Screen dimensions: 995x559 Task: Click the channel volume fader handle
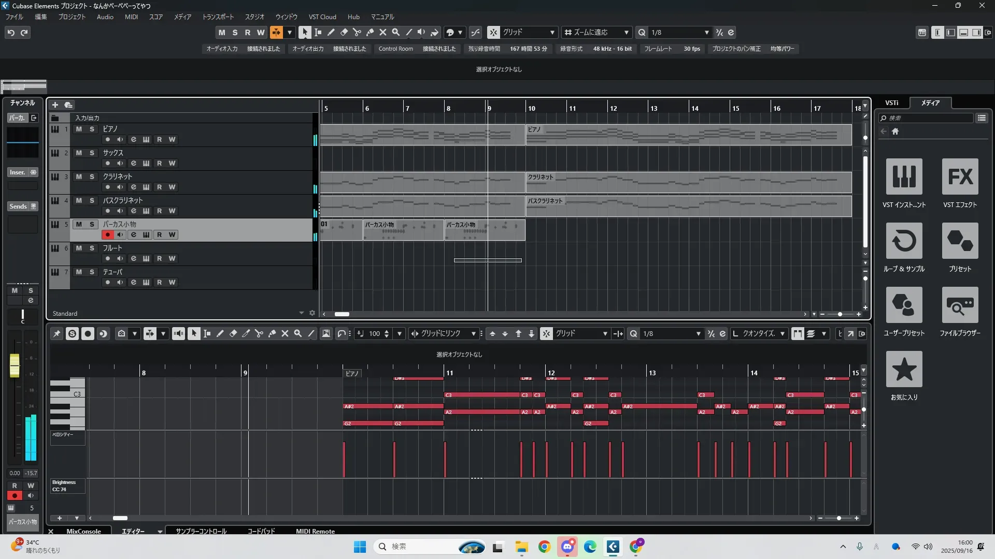click(15, 365)
